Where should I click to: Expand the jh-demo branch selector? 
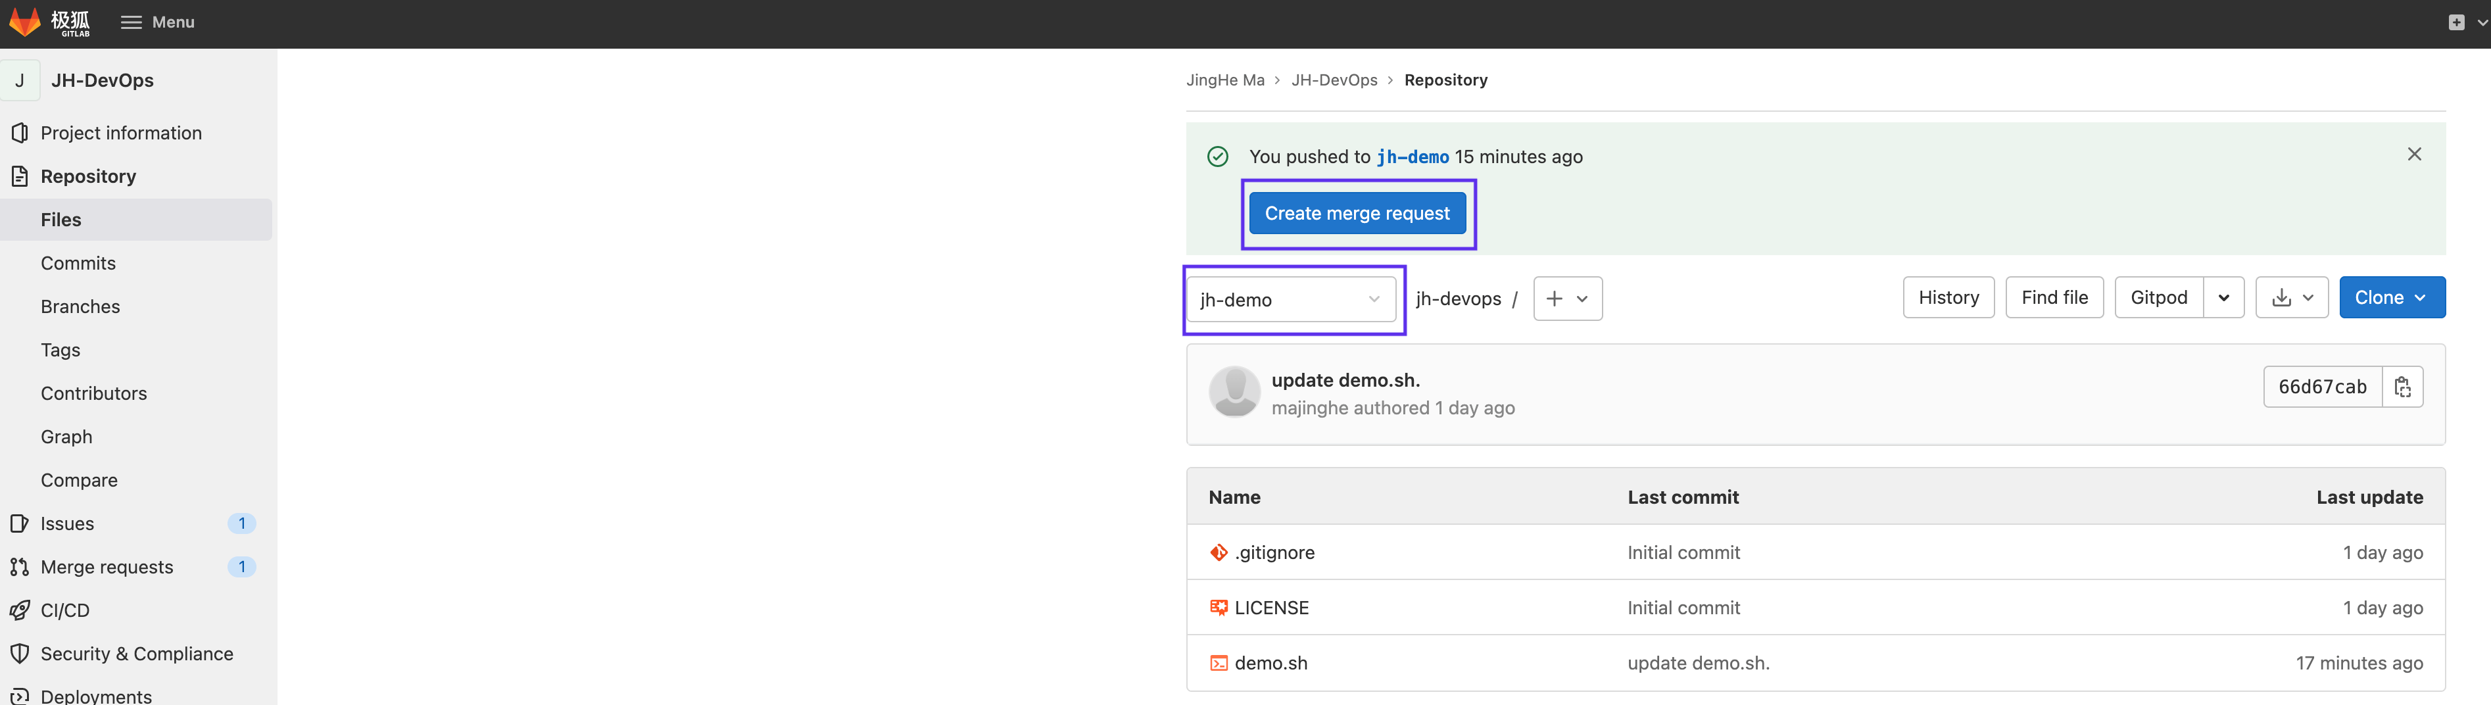coord(1290,300)
